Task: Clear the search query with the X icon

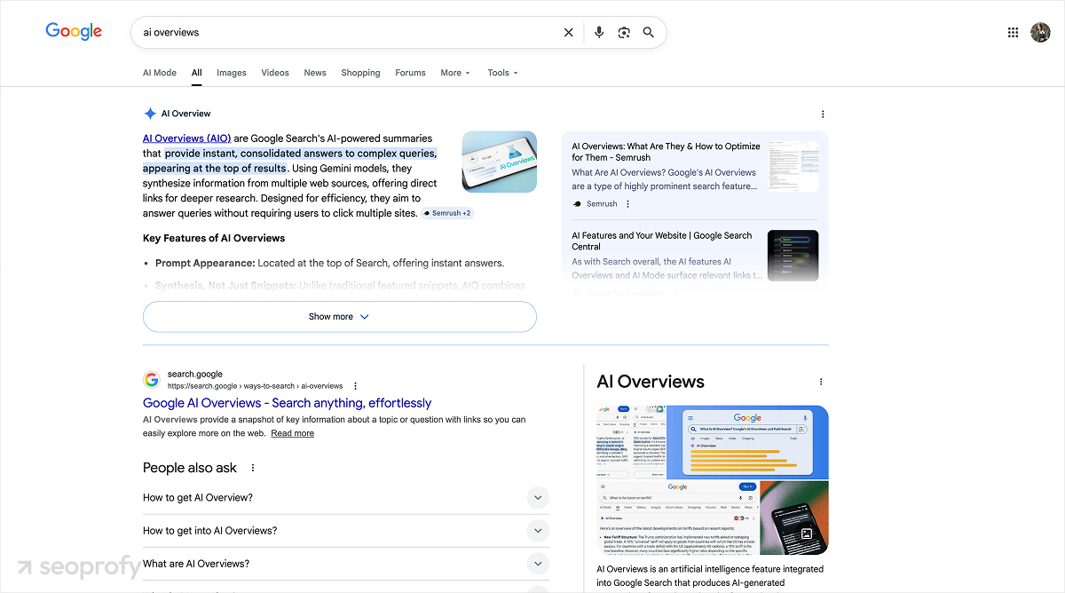Action: (569, 32)
